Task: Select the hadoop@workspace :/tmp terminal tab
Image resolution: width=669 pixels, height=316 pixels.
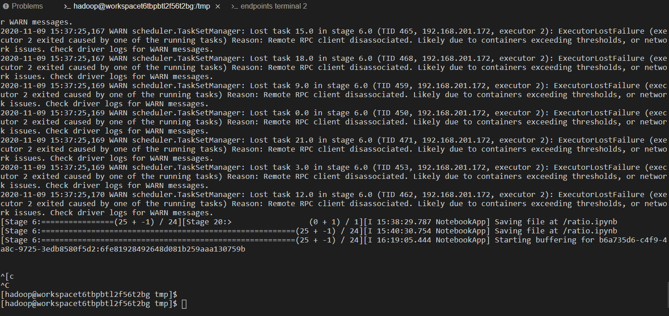Action: pyautogui.click(x=142, y=6)
